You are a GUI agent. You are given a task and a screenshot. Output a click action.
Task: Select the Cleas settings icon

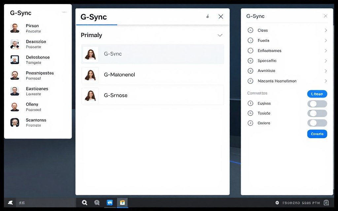[251, 30]
